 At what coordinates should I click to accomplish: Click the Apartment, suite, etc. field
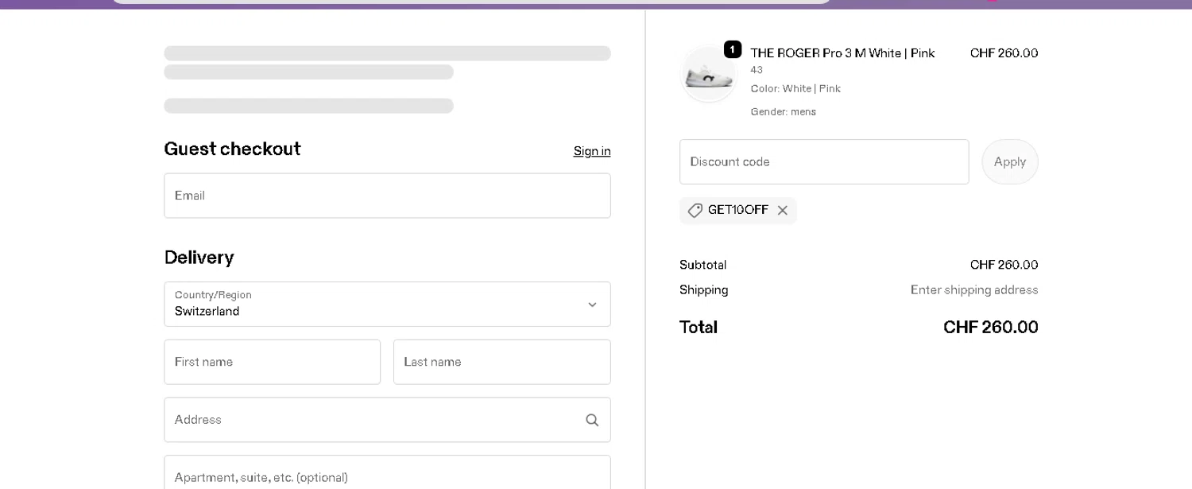point(387,472)
